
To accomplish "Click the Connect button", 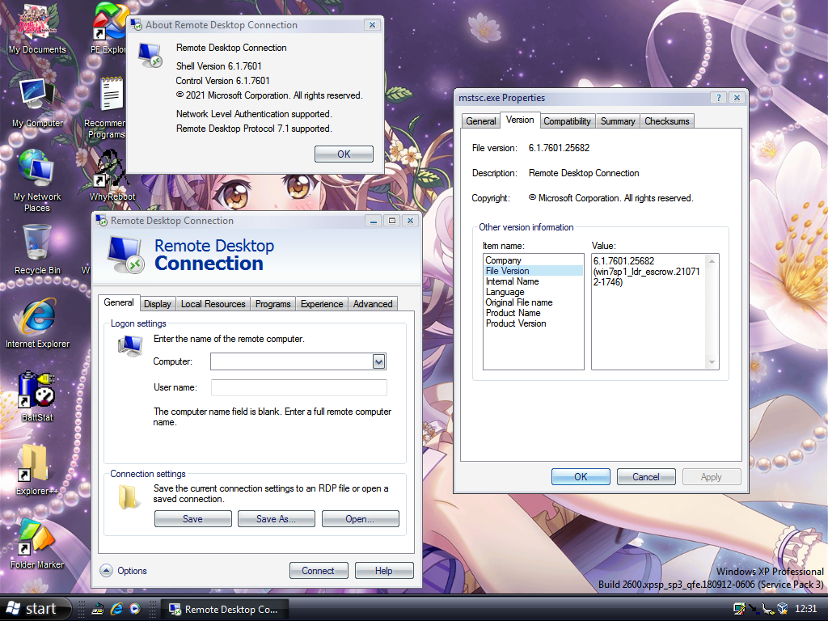I will [319, 571].
